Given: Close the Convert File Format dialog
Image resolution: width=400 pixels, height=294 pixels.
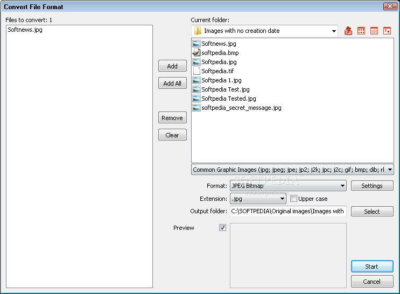Looking at the screenshot, I should point(390,6).
